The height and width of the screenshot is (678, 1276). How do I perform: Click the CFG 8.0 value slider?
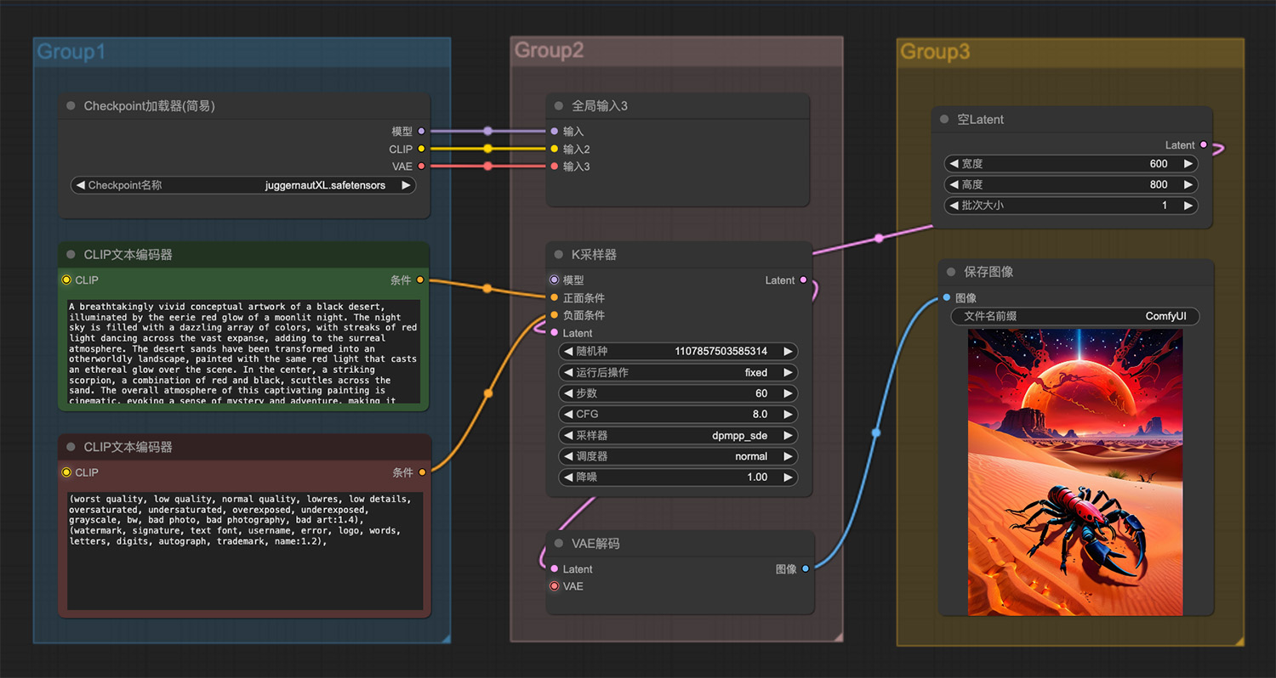click(678, 415)
